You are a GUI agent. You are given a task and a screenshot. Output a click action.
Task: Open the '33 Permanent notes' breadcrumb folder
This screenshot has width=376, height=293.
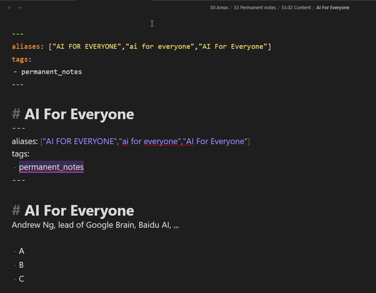(x=255, y=8)
